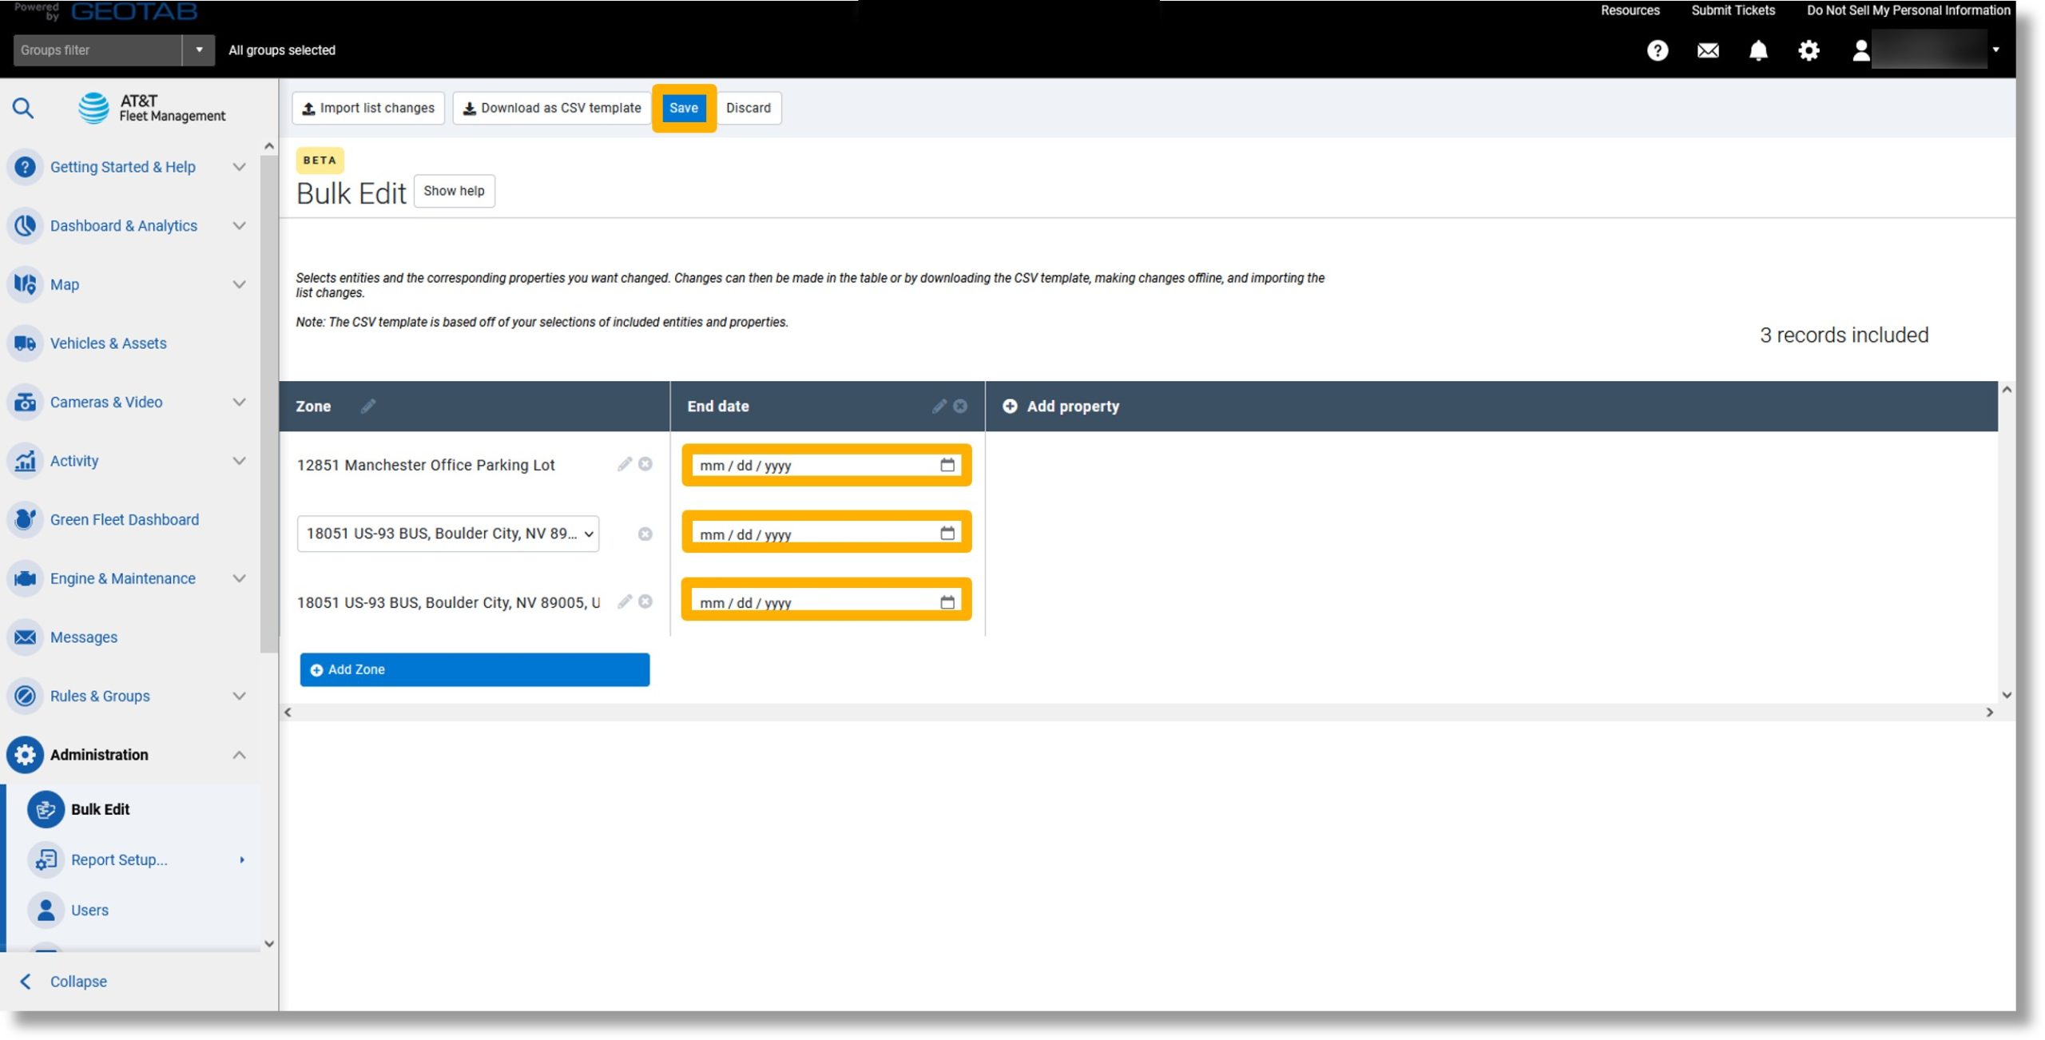Image resolution: width=2045 pixels, height=1040 pixels.
Task: Click Discard to cancel bulk edit changes
Action: 748,108
